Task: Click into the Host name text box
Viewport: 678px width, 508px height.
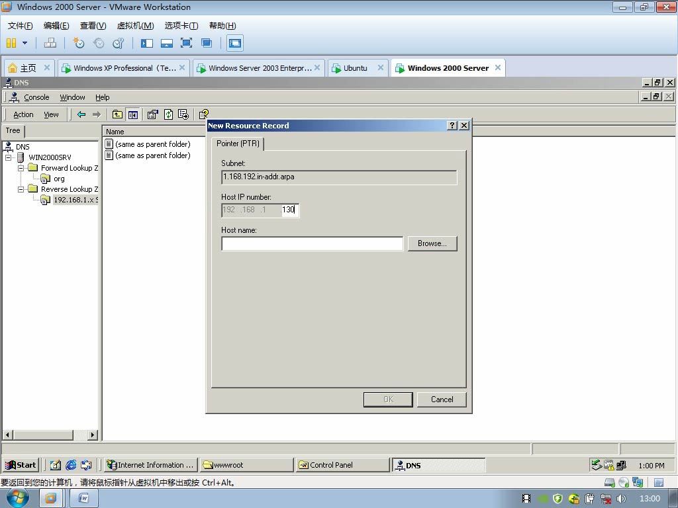Action: pos(313,243)
